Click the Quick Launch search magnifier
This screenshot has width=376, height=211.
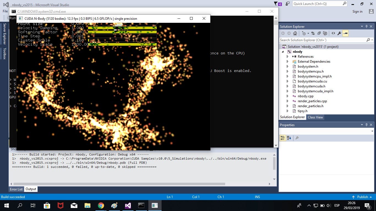coord(344,4)
